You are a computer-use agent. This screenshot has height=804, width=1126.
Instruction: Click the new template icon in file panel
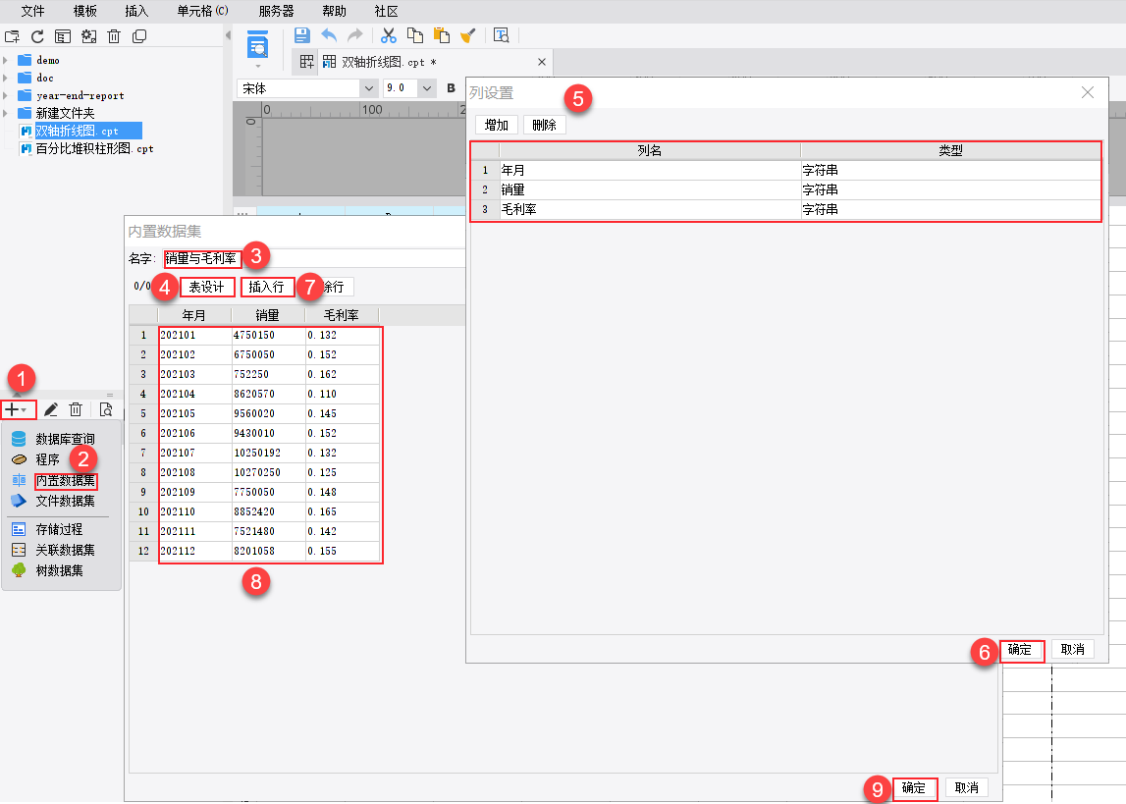point(12,36)
